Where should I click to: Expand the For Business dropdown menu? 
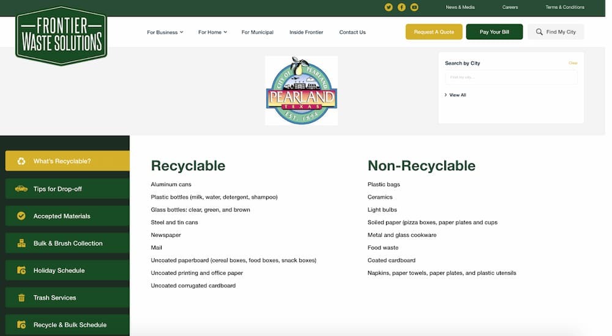165,32
